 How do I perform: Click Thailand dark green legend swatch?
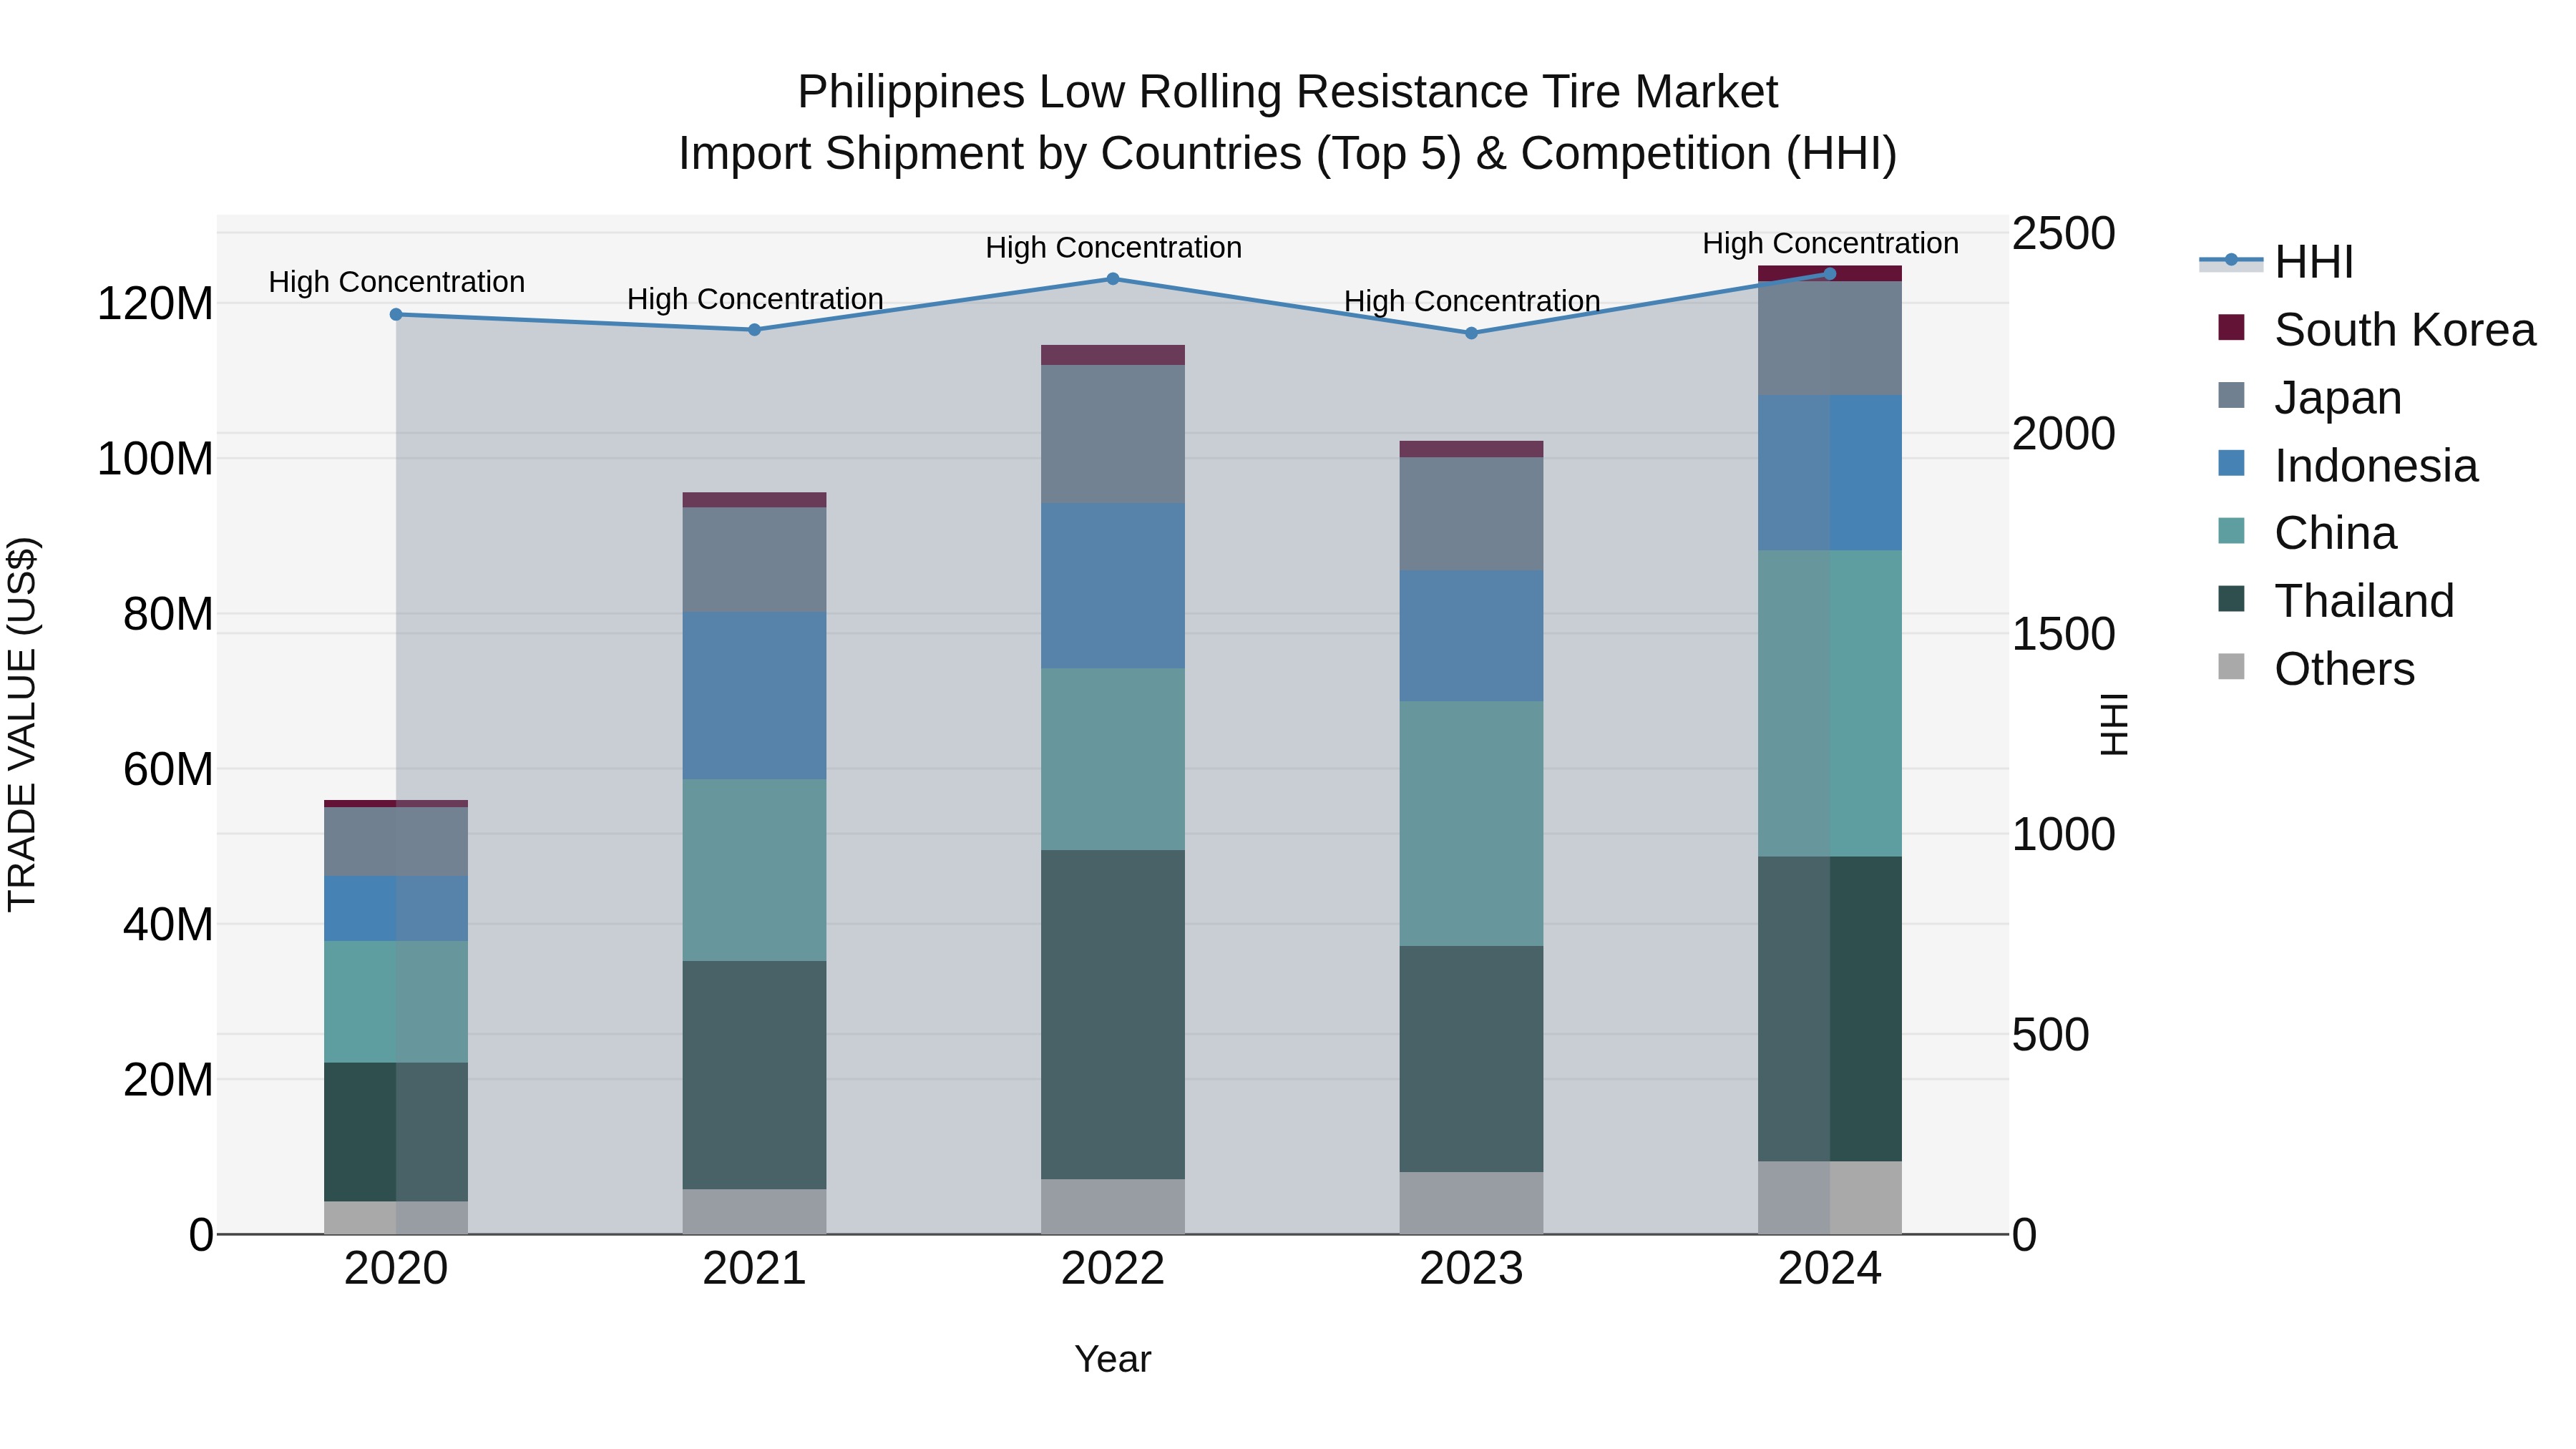point(2231,599)
